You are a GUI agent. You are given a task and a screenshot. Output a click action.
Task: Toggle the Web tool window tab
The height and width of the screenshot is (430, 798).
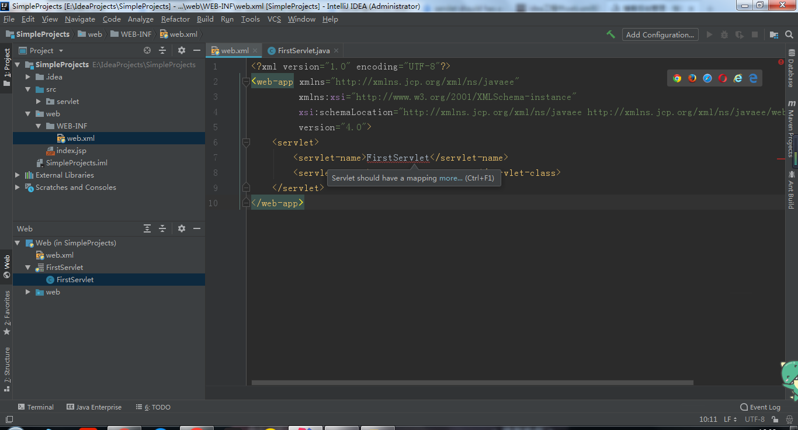[6, 266]
